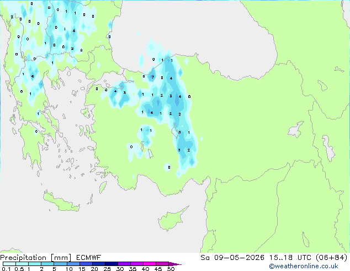Click the '0.5' legend tick label
350x271 pixels.
[19, 269]
